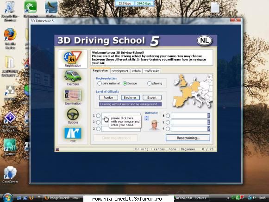Select student slot 3 radio button
Image resolution: width=269 pixels, height=202 pixels.
98,129
